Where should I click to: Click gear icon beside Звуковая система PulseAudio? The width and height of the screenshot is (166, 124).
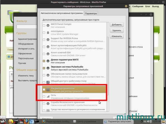point(48,68)
